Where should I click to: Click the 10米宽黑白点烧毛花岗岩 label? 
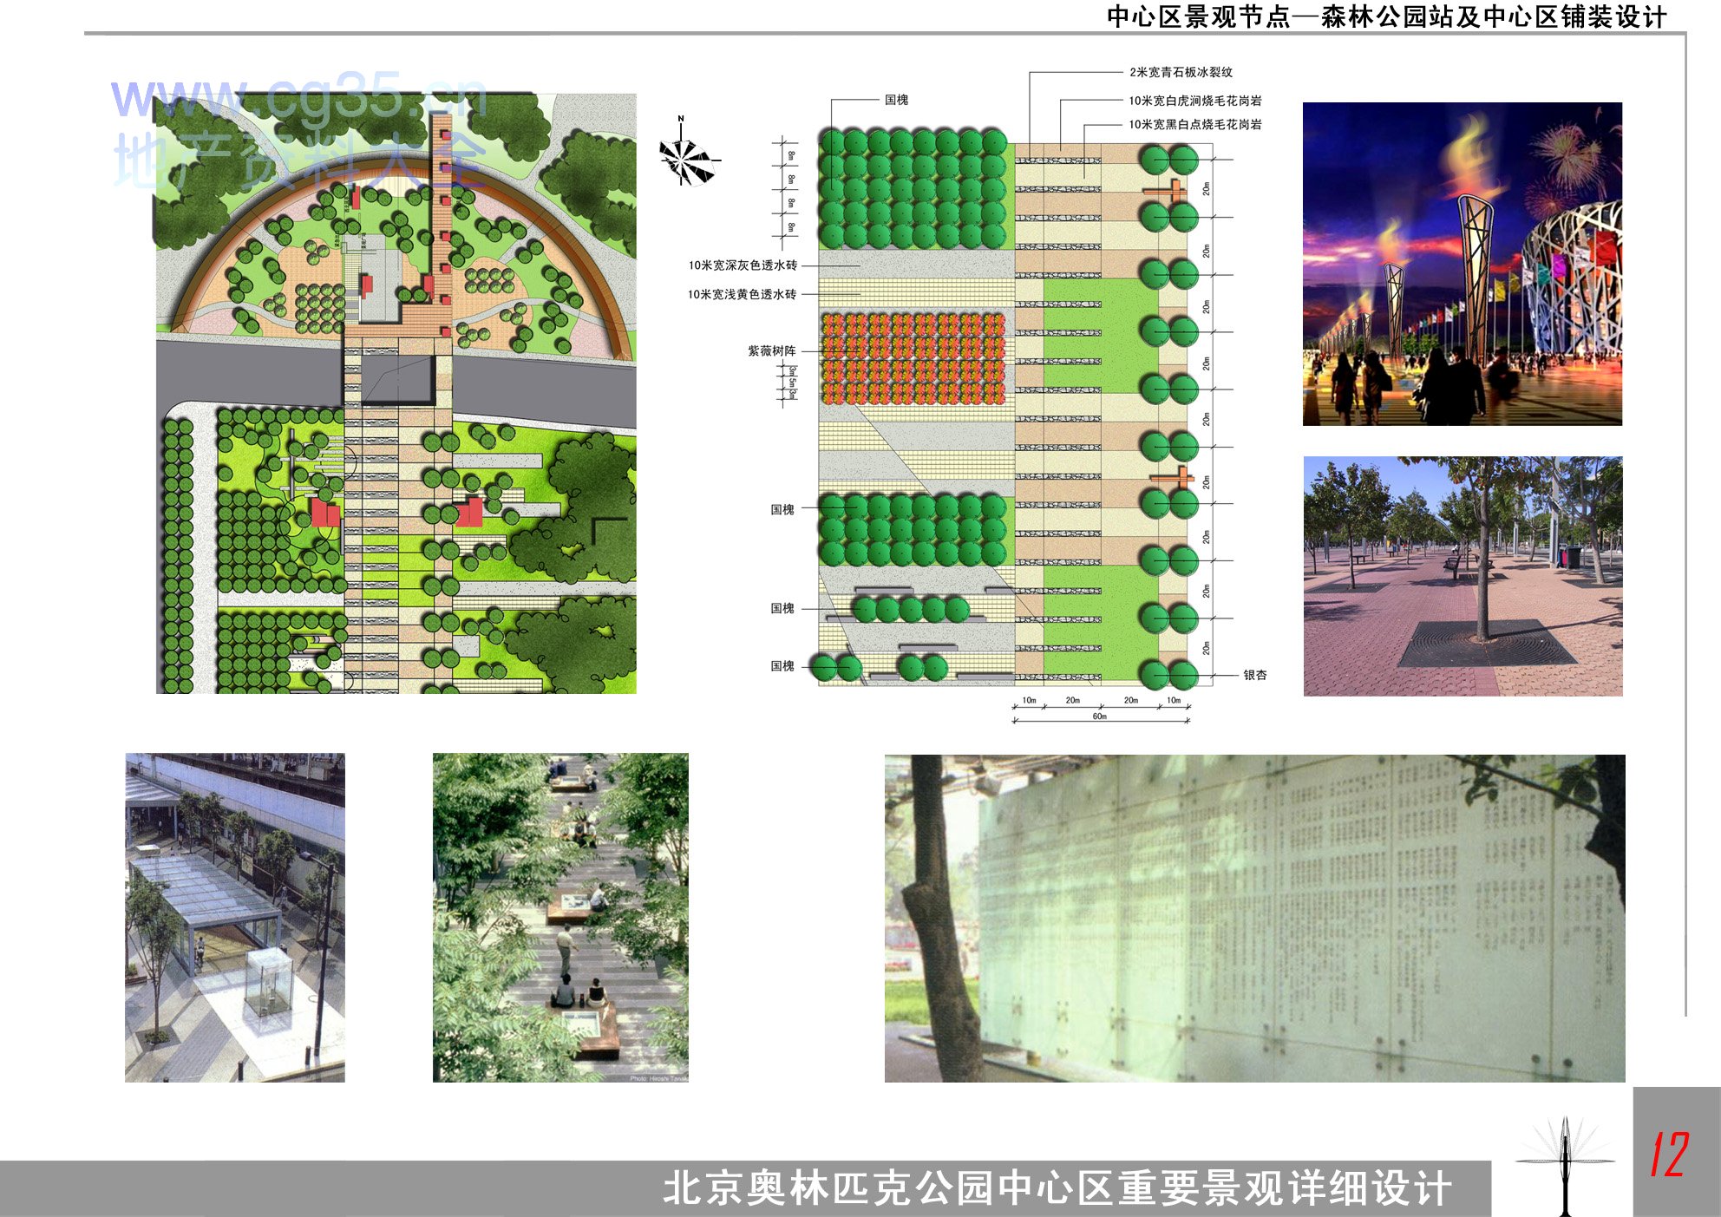pyautogui.click(x=1194, y=125)
